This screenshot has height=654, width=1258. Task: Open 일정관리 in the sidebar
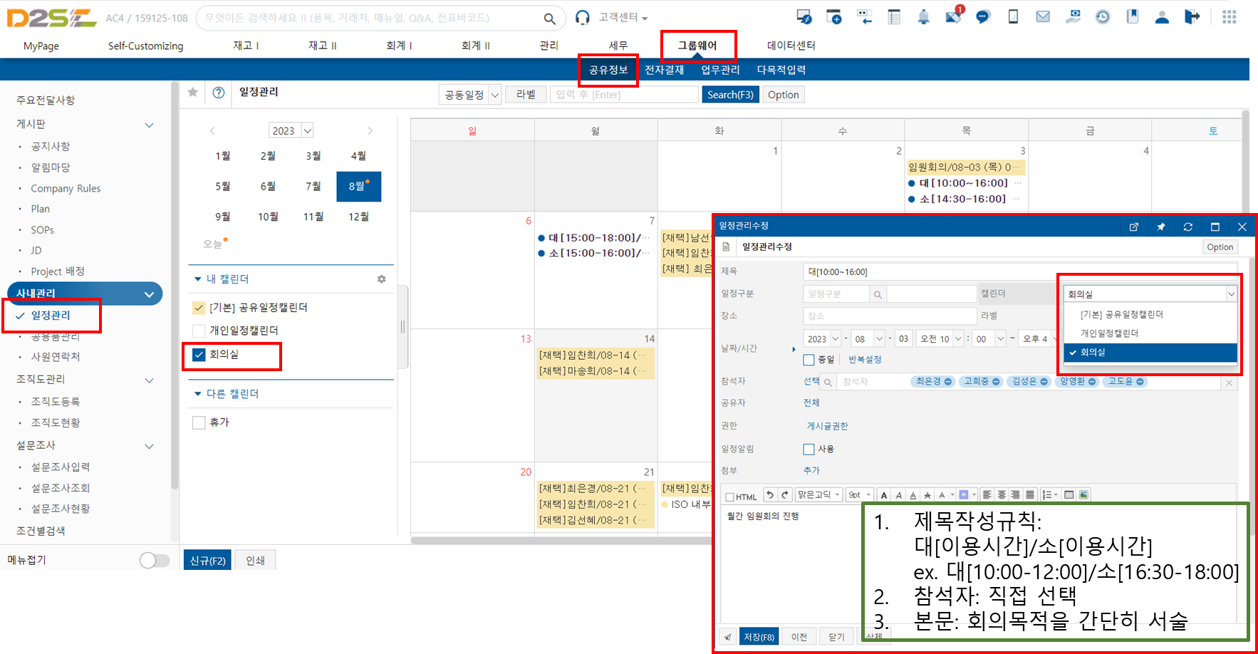[51, 316]
